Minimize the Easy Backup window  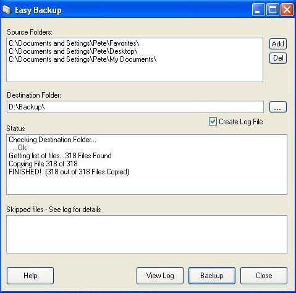tap(258, 10)
